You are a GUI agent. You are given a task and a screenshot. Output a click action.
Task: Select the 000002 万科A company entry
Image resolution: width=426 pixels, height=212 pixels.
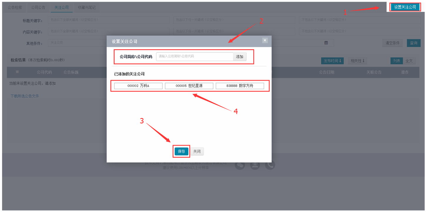[138, 86]
